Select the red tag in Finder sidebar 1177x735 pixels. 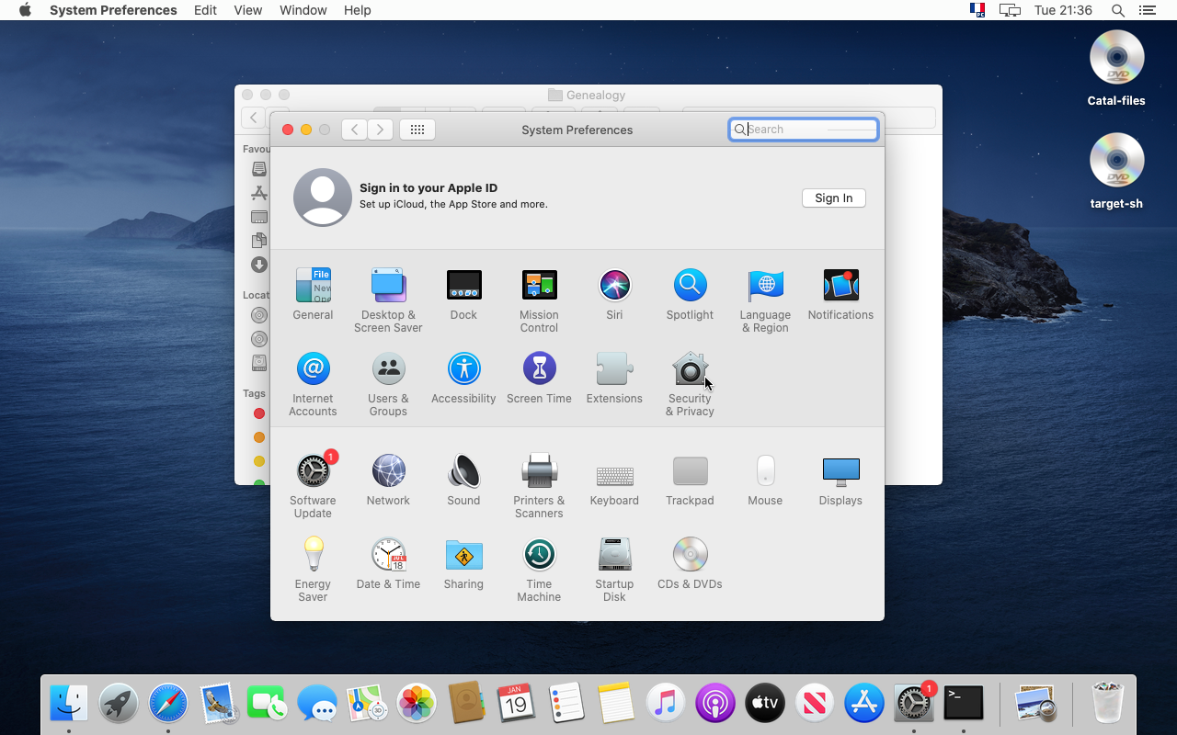pos(259,413)
